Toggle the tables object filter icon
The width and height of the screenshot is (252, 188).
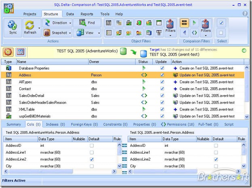pyautogui.click(x=109, y=23)
